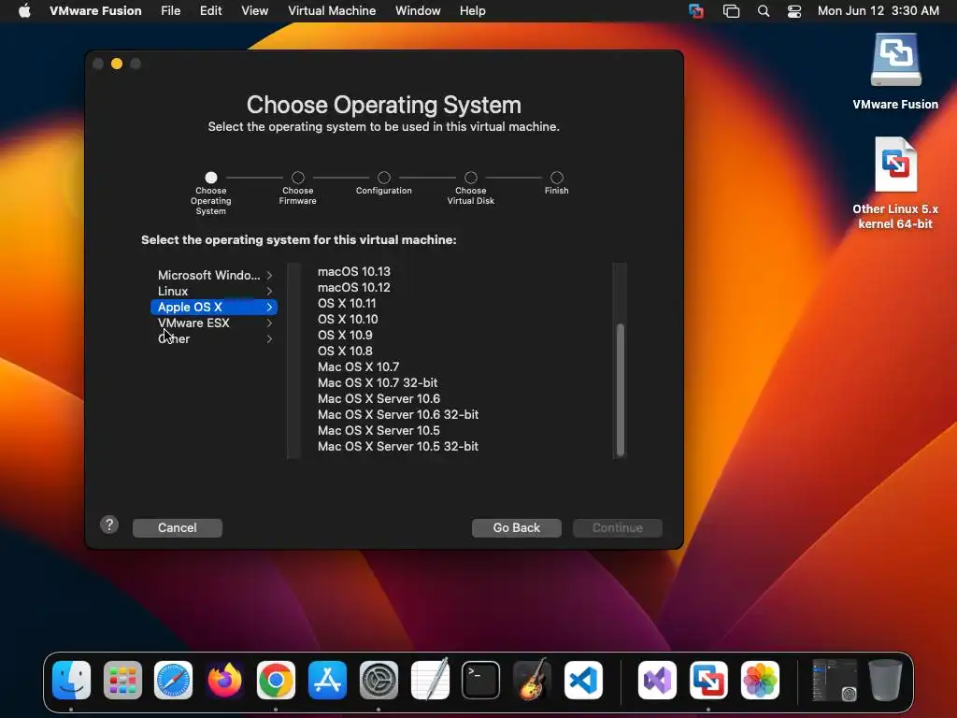957x718 pixels.
Task: Click the Finish step circle
Action: coord(557,178)
